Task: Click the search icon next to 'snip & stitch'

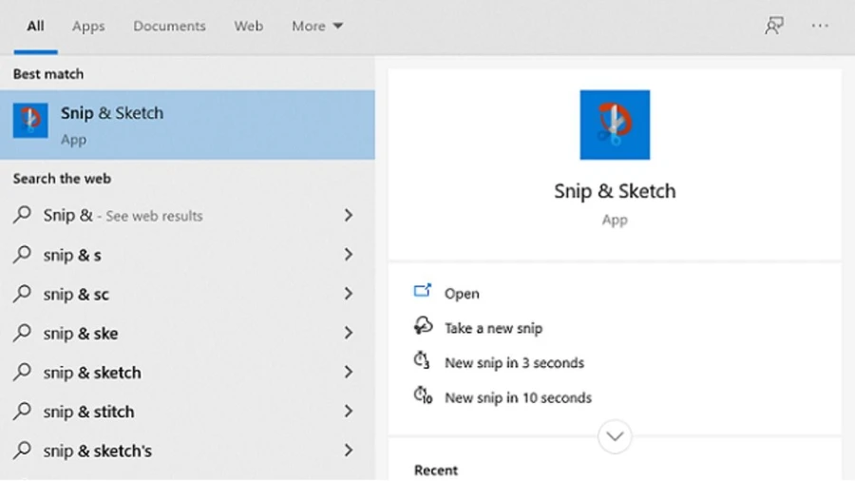Action: click(23, 411)
